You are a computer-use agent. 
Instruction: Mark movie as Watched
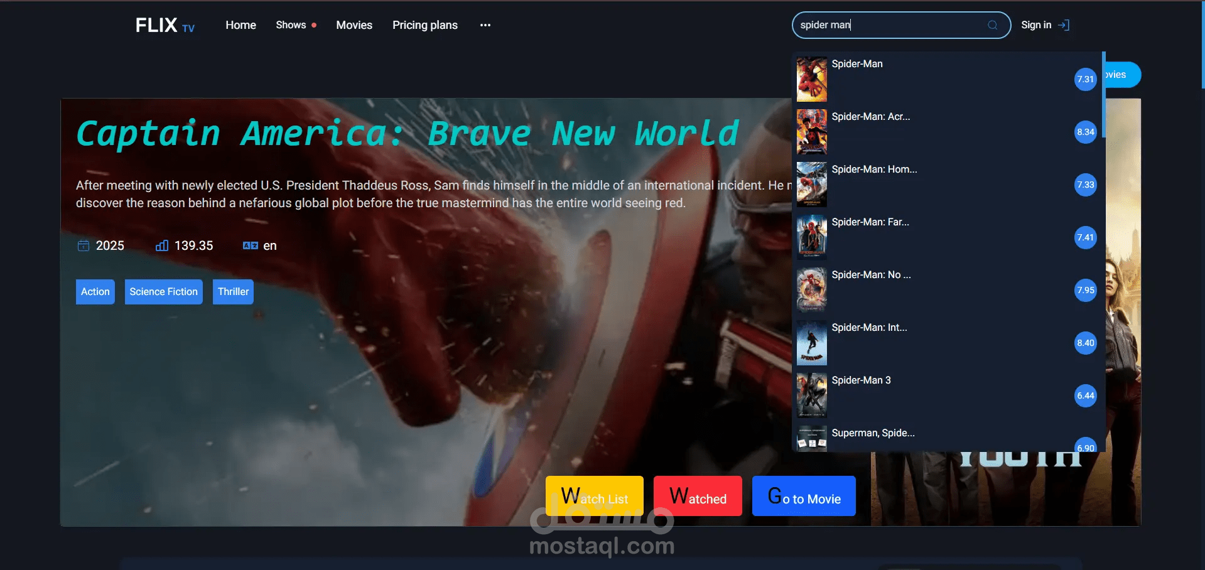(698, 496)
